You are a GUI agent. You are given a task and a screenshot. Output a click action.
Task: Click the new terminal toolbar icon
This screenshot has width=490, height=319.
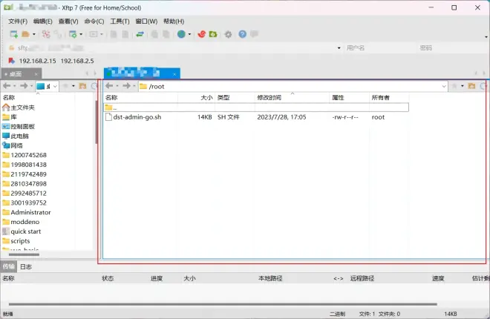point(94,34)
